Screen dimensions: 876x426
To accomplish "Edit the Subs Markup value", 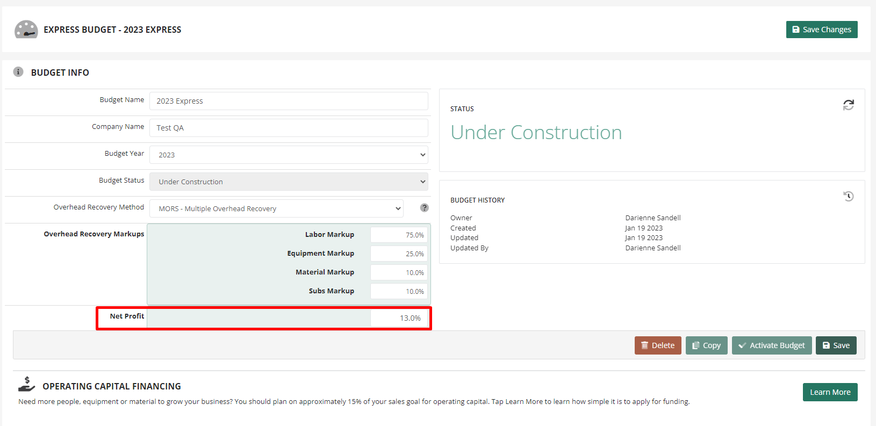I will [399, 291].
